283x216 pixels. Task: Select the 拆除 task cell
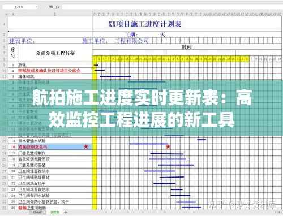55,65
